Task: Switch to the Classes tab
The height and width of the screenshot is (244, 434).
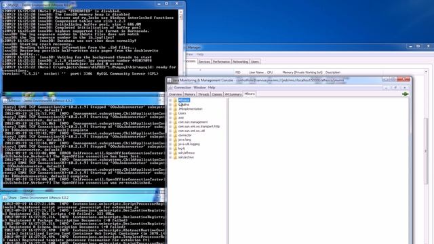Action: [217, 94]
